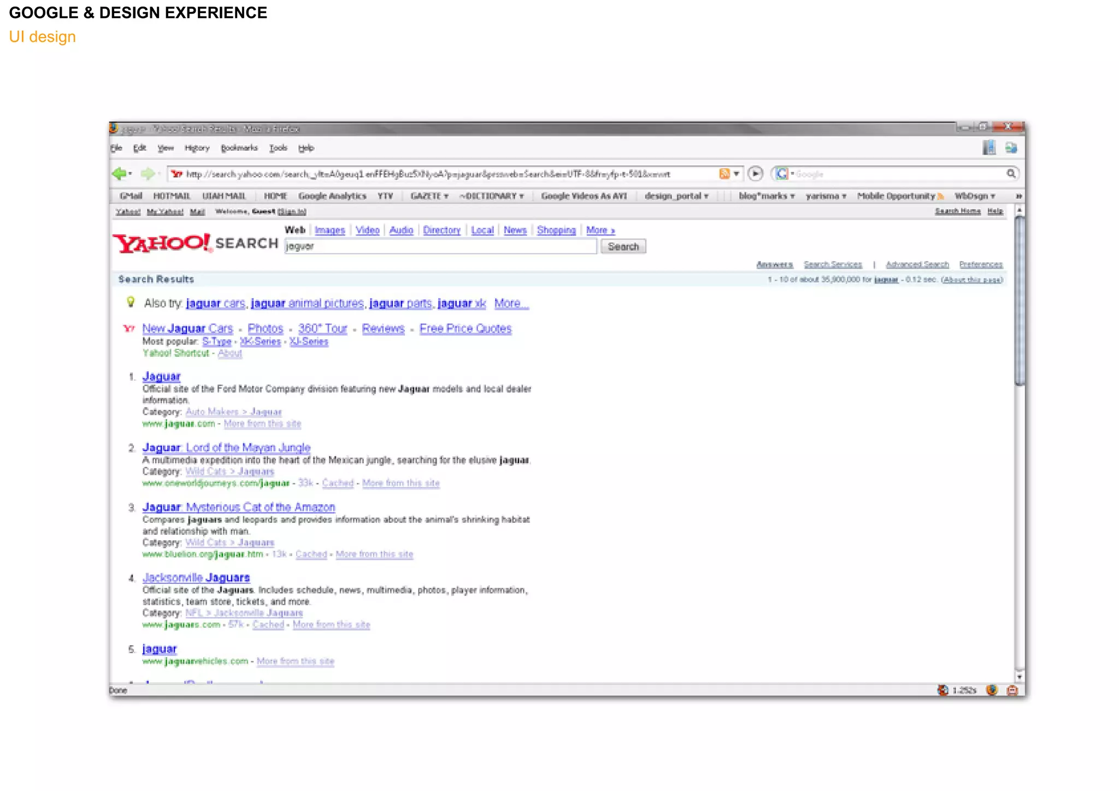Open the Tools menu

point(278,148)
